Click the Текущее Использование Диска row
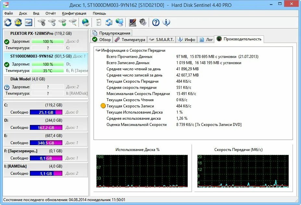 (144, 112)
